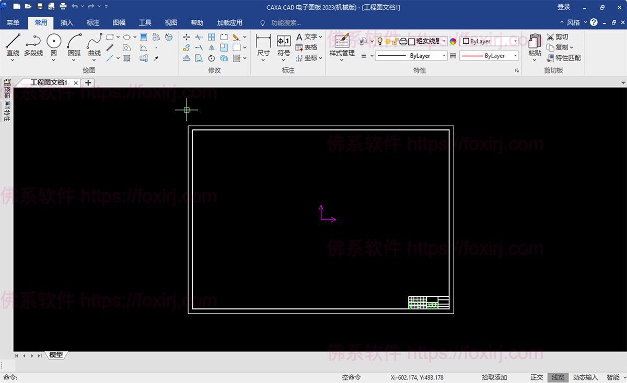
Task: Click the 尺寸 (Dimension) tool icon
Action: (x=263, y=42)
